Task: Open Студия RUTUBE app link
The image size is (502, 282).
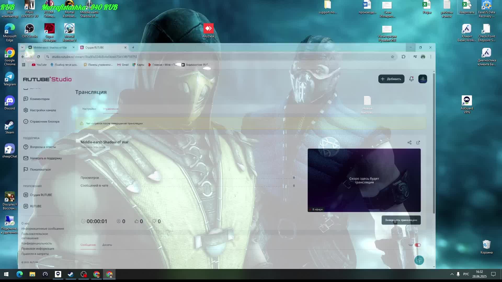Action: (38, 195)
